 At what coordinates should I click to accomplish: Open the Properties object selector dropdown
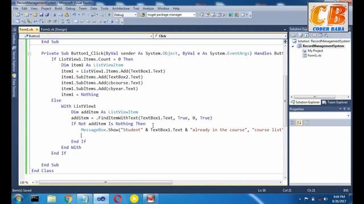click(x=349, y=116)
